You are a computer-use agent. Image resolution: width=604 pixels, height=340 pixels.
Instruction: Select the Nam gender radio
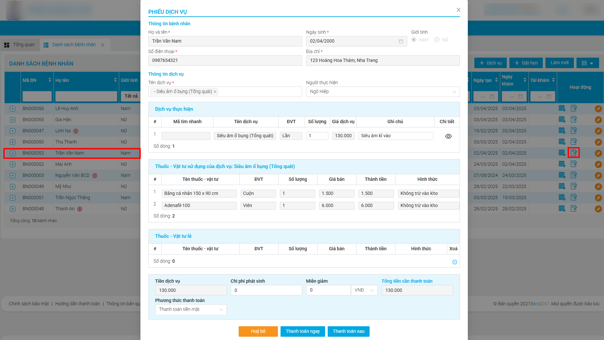coord(414,40)
